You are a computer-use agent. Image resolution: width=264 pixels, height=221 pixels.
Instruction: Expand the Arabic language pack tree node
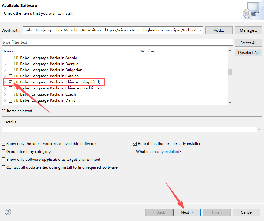click(5, 58)
